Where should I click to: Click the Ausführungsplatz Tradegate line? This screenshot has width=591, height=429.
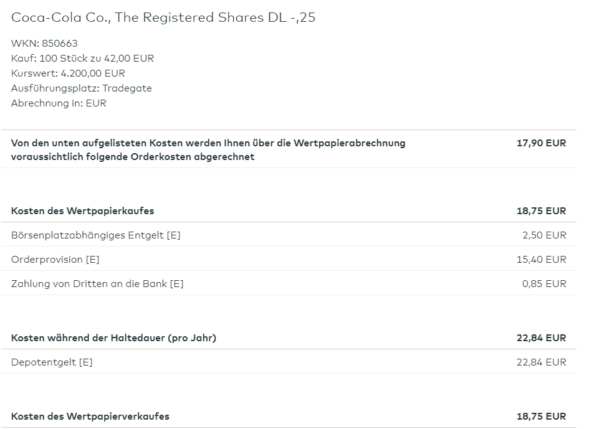(x=81, y=88)
